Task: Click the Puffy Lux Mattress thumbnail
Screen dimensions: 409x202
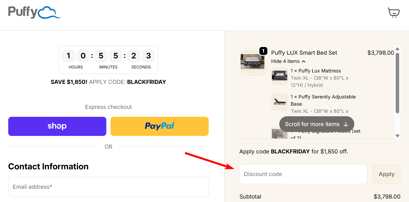Action: click(279, 76)
